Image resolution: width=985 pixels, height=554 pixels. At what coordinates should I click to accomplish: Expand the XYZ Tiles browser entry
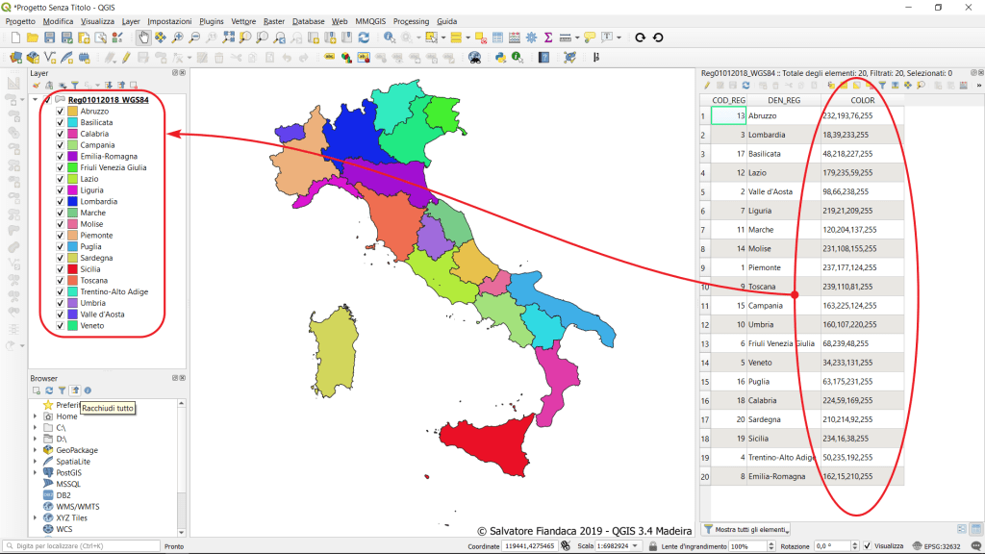click(36, 517)
